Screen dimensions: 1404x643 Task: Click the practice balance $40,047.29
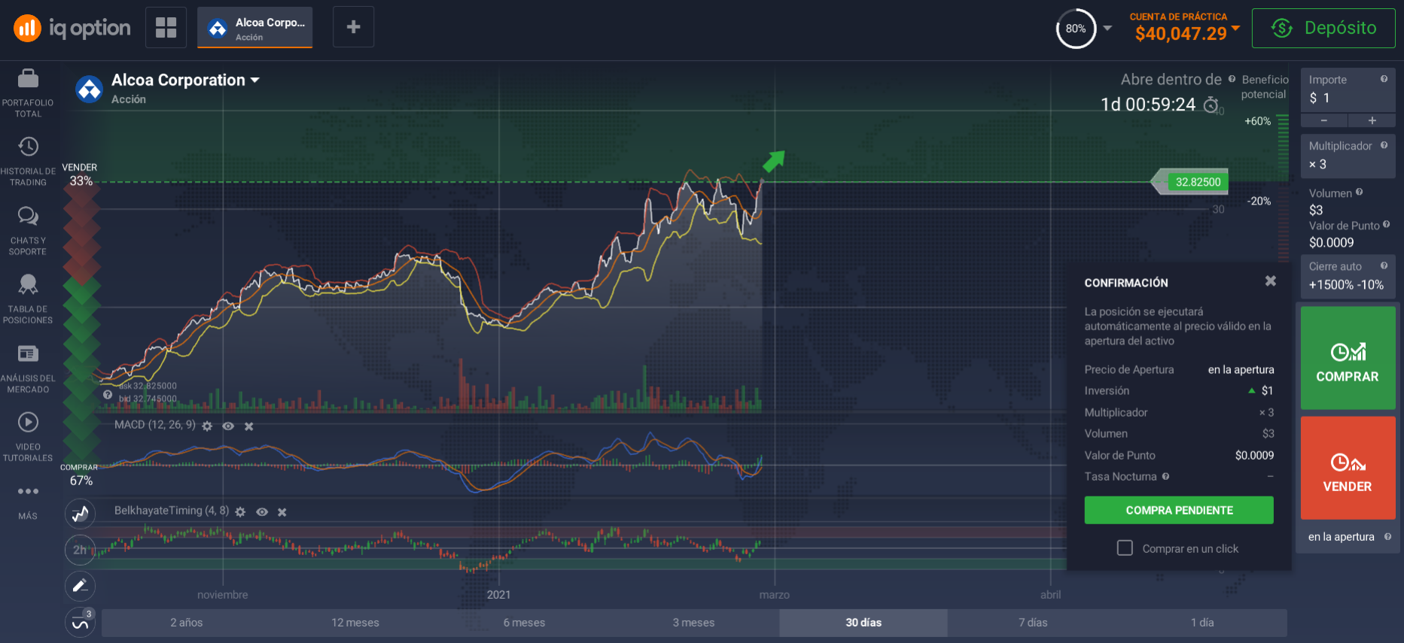(x=1180, y=33)
